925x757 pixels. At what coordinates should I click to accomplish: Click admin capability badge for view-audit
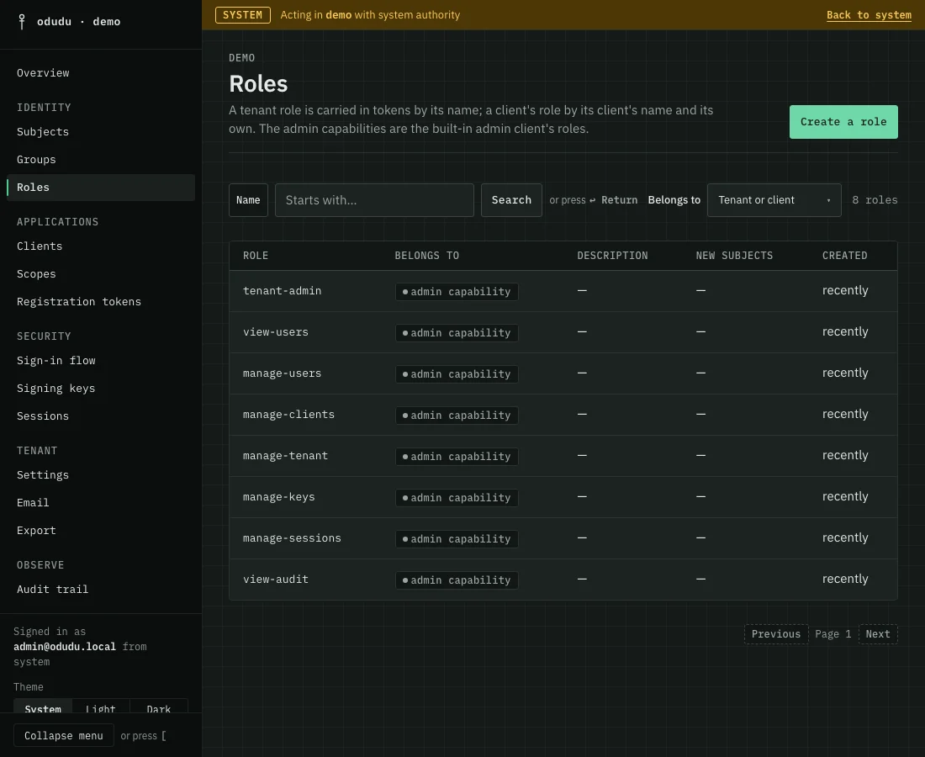[x=457, y=580]
